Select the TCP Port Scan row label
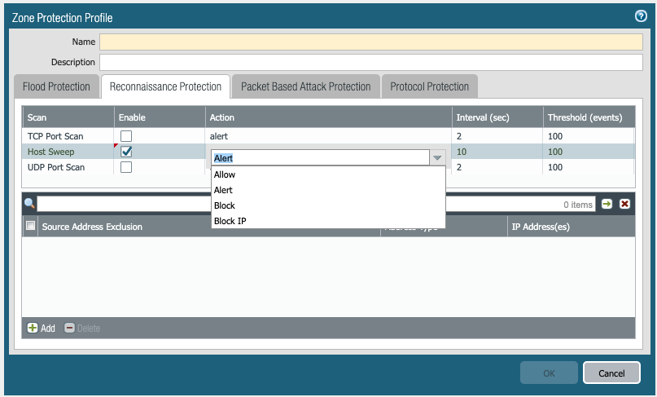Viewport: 657px width, 397px height. coord(55,136)
